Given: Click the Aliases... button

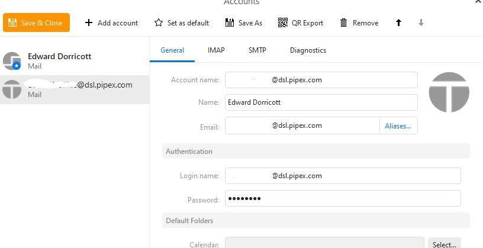Looking at the screenshot, I should point(398,125).
